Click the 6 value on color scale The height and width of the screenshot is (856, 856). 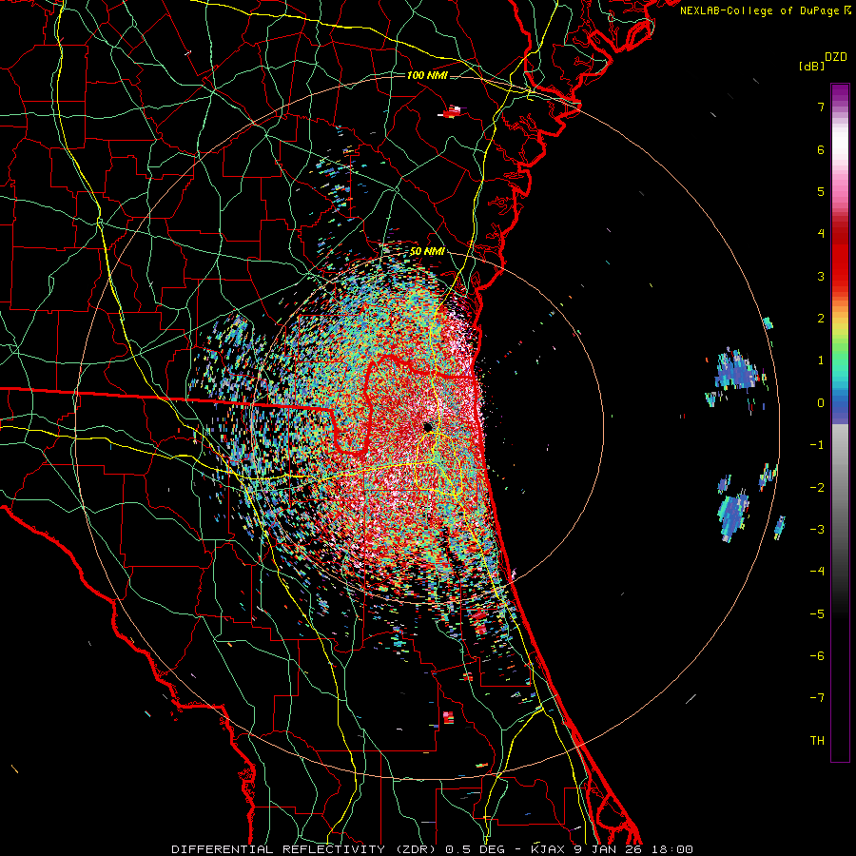tap(821, 149)
